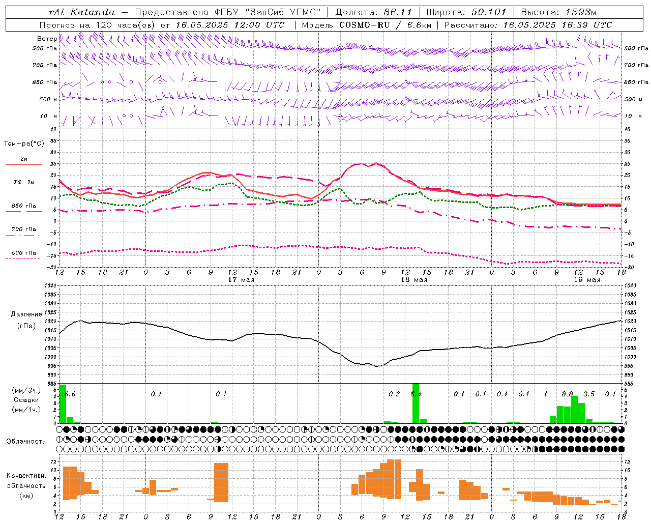The image size is (651, 521).
Task: Click the 8.8 precipitation total value
Action: pos(567,394)
